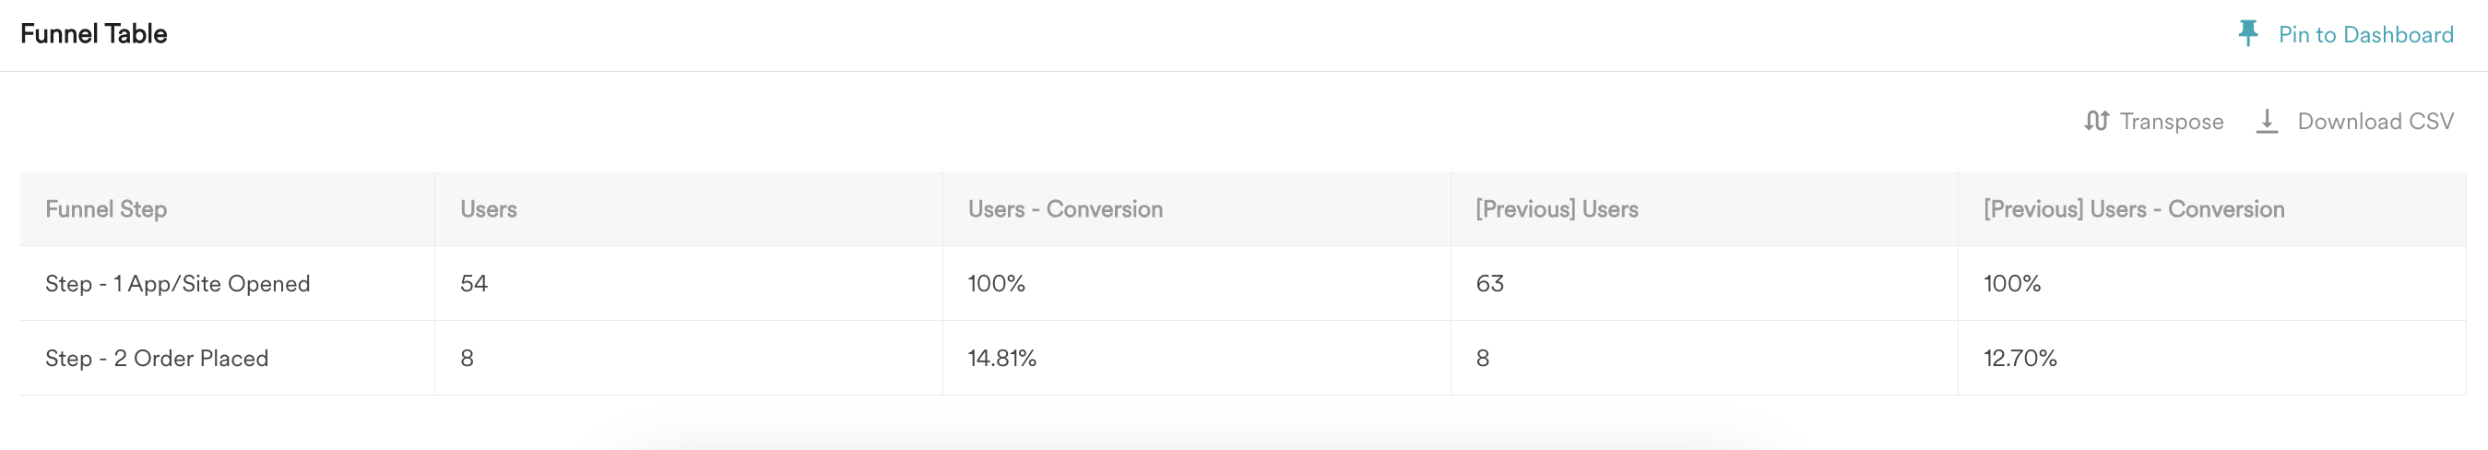Click the 14.81% conversion cell
The width and height of the screenshot is (2488, 450).
click(1001, 359)
